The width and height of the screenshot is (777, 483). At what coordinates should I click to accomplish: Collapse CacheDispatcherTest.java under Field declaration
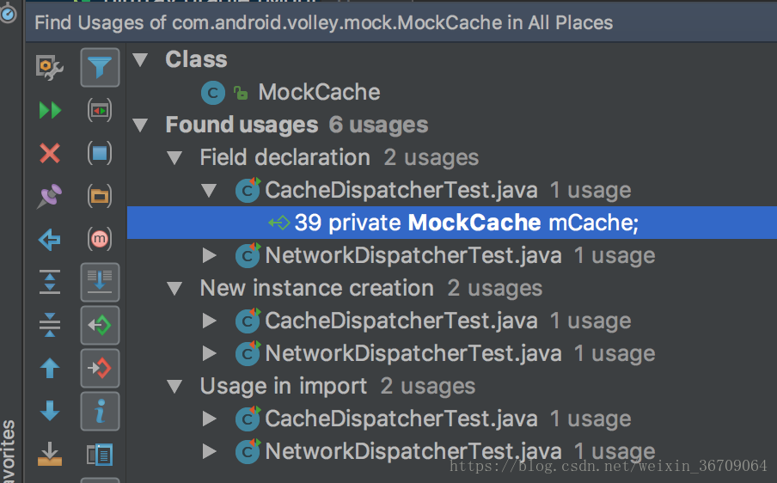(x=209, y=190)
